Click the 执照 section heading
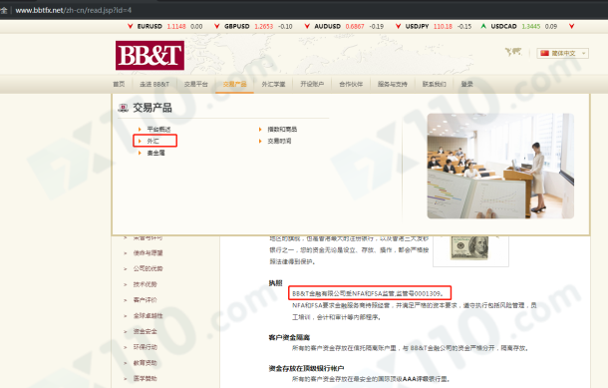Screen dimensions: 608x388 tap(276, 283)
